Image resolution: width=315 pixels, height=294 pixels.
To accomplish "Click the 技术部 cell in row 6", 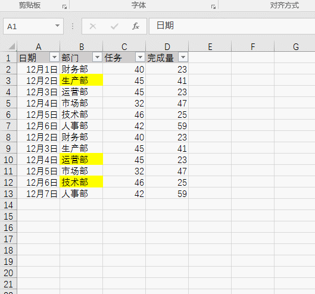I will point(82,114).
